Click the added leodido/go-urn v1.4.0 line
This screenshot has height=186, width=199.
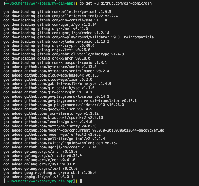coord(48,122)
